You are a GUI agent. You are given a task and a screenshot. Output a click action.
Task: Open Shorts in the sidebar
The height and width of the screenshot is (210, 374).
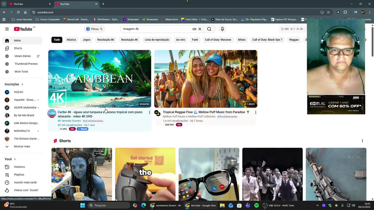[22, 48]
